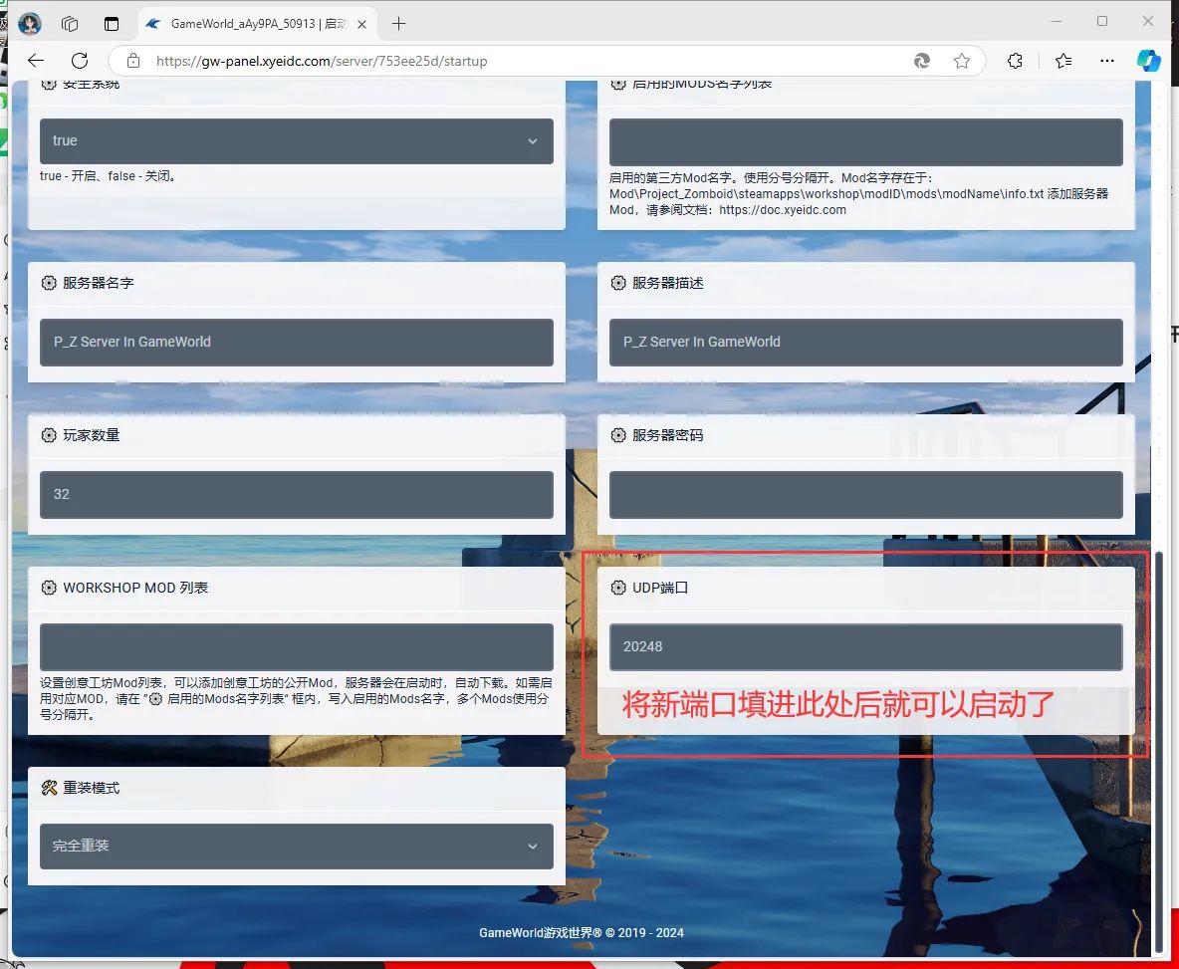Open the Copilot sidebar icon
Image resolution: width=1179 pixels, height=969 pixels.
pyautogui.click(x=1148, y=61)
